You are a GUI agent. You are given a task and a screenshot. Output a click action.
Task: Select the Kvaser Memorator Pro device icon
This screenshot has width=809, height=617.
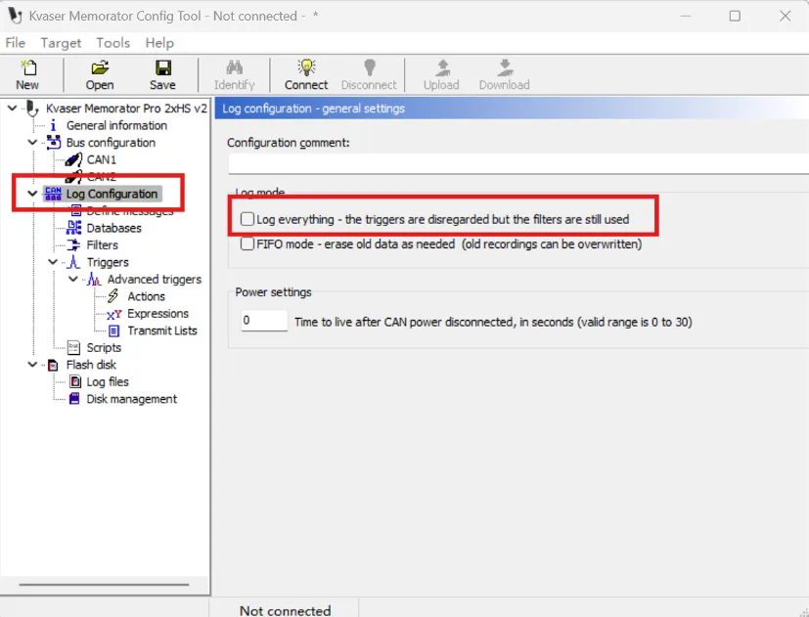(32, 109)
